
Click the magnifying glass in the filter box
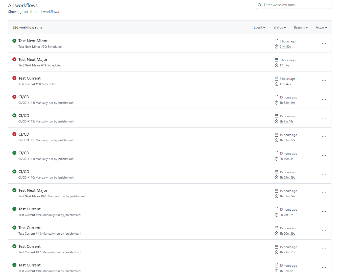(x=260, y=5)
